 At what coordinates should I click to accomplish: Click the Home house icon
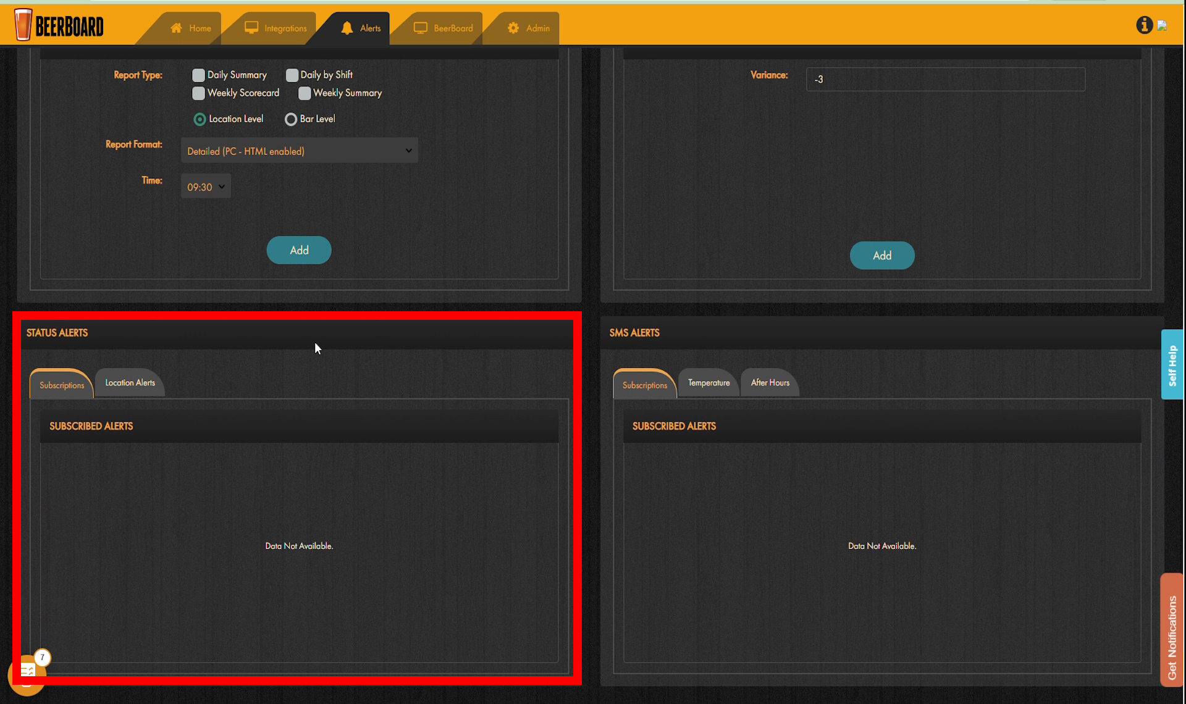pyautogui.click(x=177, y=28)
